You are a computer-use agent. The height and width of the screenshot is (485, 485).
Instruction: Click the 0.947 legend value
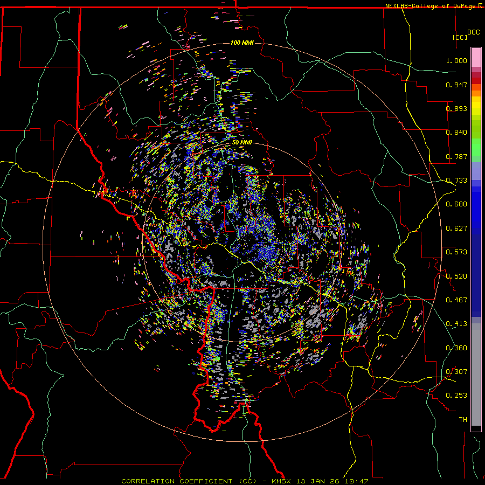pos(456,85)
